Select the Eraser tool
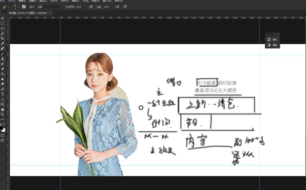Viewport: 306px width, 190px height. pos(3,69)
